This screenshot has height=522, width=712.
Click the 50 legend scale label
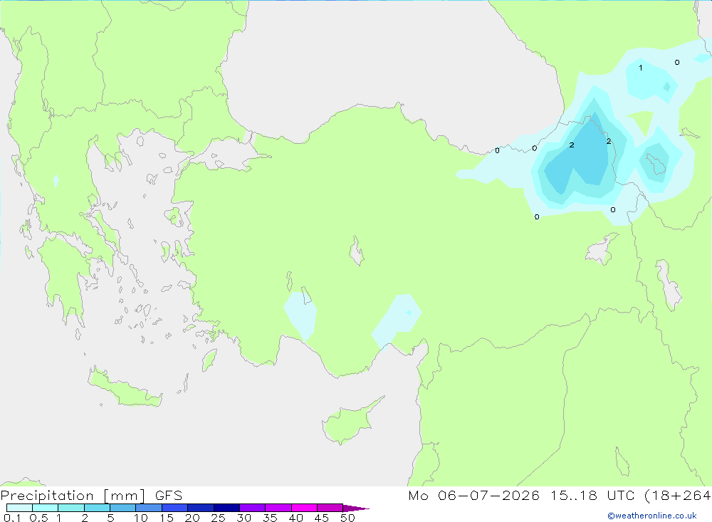[347, 518]
